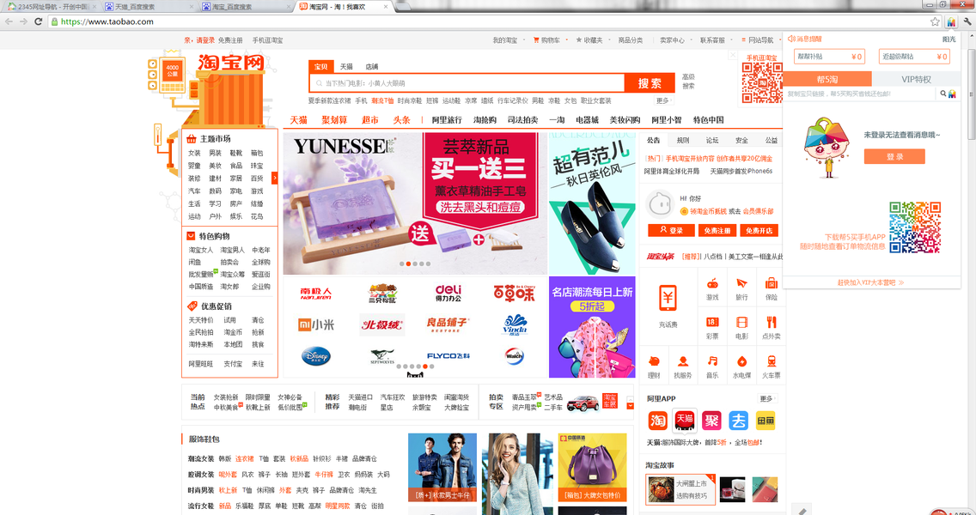Open the orange 淘 Taobao app icon
Screen dimensions: 976x515
tap(657, 421)
